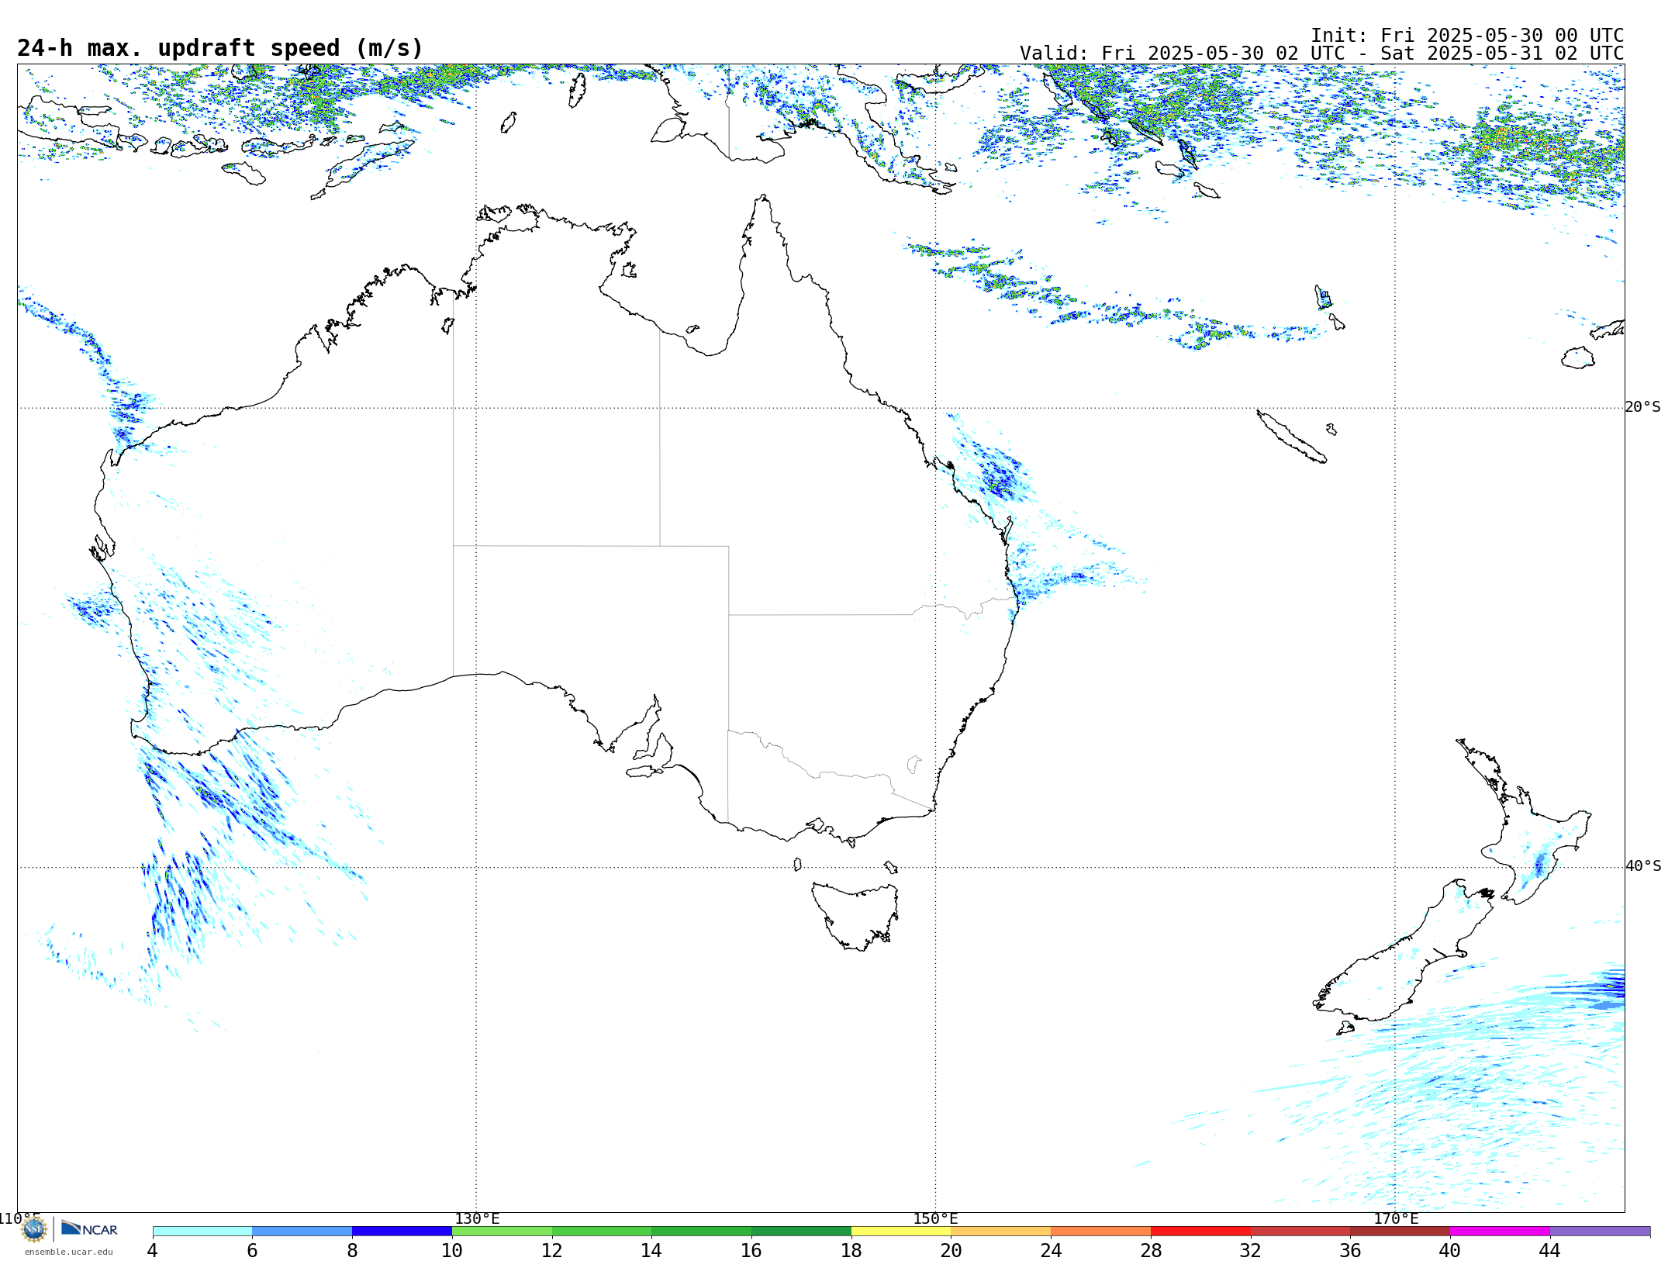Click the muted red 32–36 m/s swatch
This screenshot has height=1261, width=1675.
[x=1300, y=1232]
